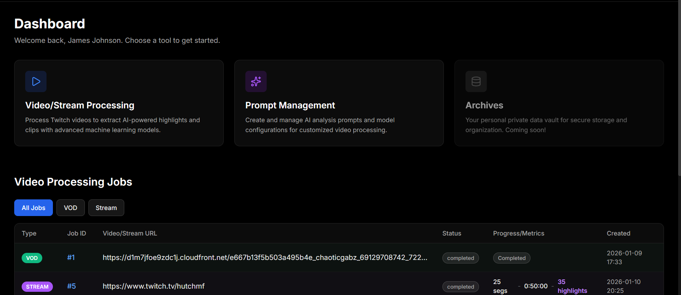Click the Created column header

click(619, 233)
